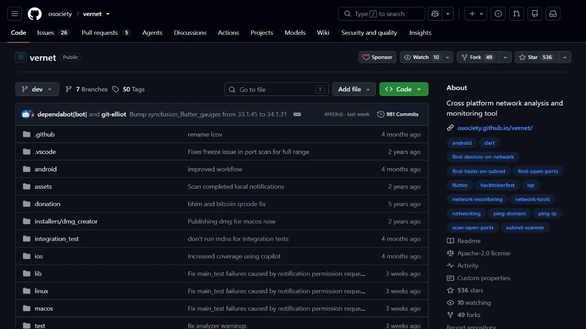Open the Agents tab

(152, 32)
